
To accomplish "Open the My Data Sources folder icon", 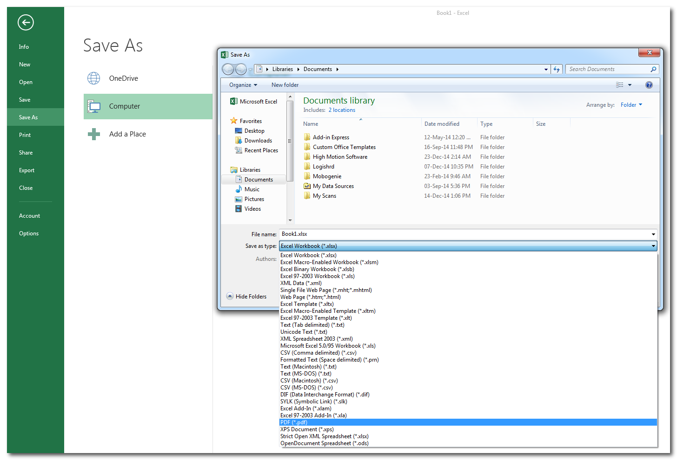I will pyautogui.click(x=307, y=186).
